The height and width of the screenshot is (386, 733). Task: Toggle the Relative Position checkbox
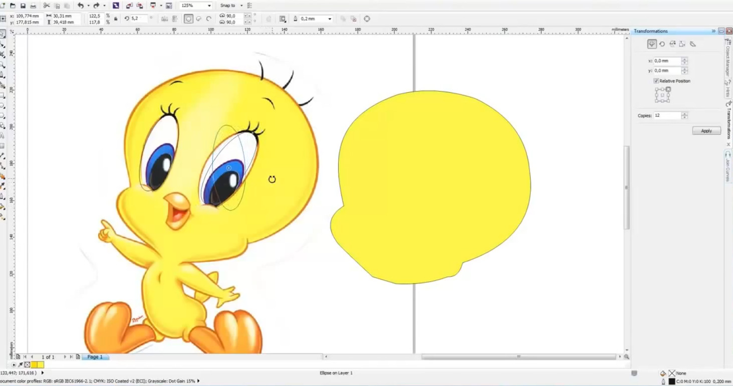[x=656, y=81]
